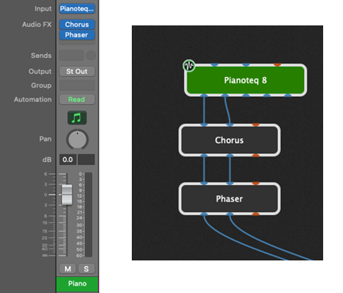The width and height of the screenshot is (343, 293).
Task: Click the Pianoteq 8 waveform badge icon
Action: 189,65
